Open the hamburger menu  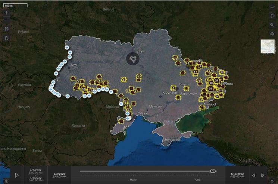272,7
